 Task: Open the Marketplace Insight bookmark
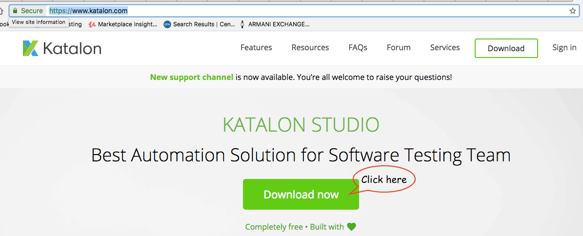click(123, 24)
